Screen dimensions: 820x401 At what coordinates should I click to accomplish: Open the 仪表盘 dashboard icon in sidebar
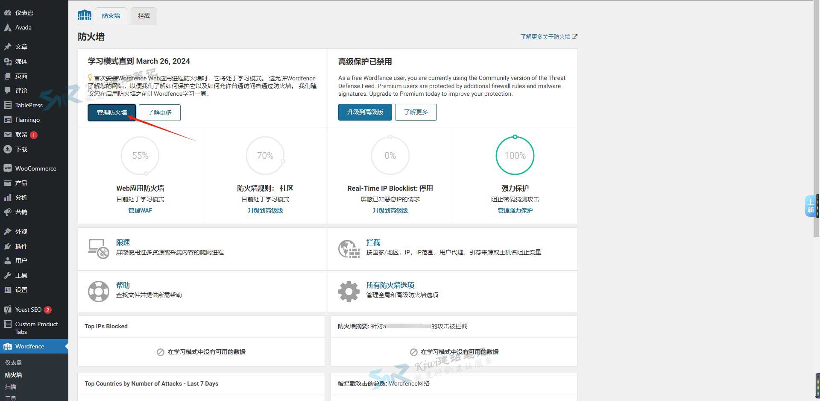click(x=8, y=13)
